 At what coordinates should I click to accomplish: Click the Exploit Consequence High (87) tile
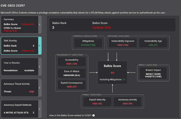[x=72, y=85]
